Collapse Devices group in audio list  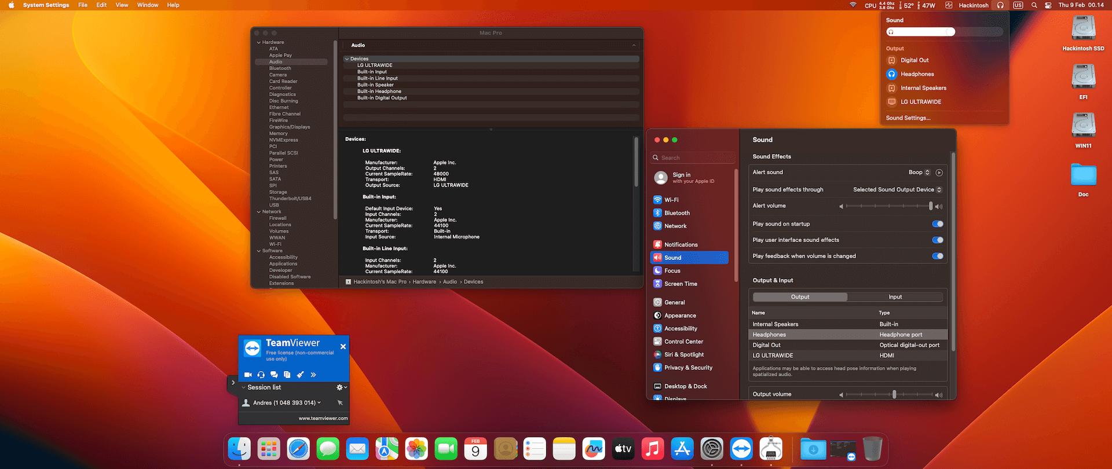pos(346,59)
